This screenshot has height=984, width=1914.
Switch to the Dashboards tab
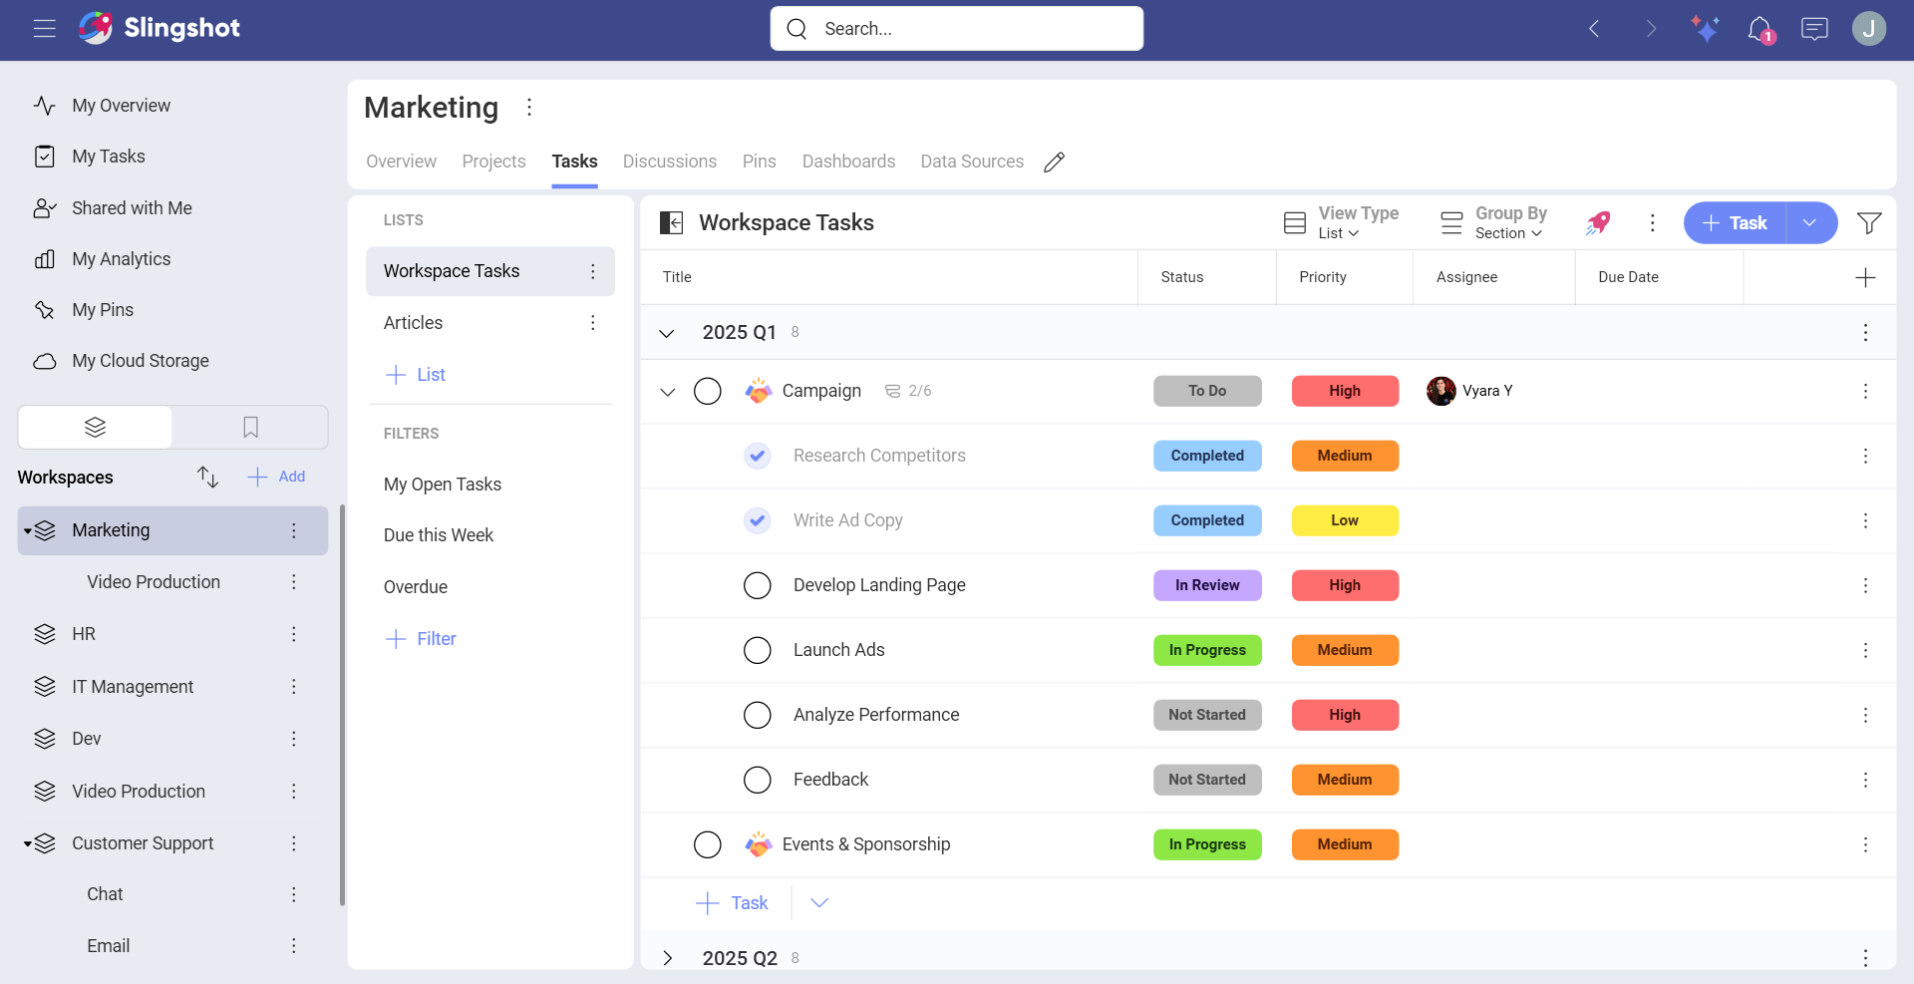[x=848, y=162]
